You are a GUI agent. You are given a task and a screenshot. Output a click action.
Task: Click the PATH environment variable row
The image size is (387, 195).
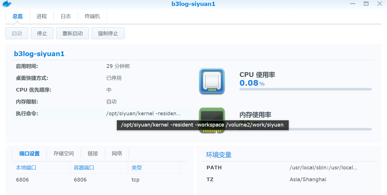[290, 168]
